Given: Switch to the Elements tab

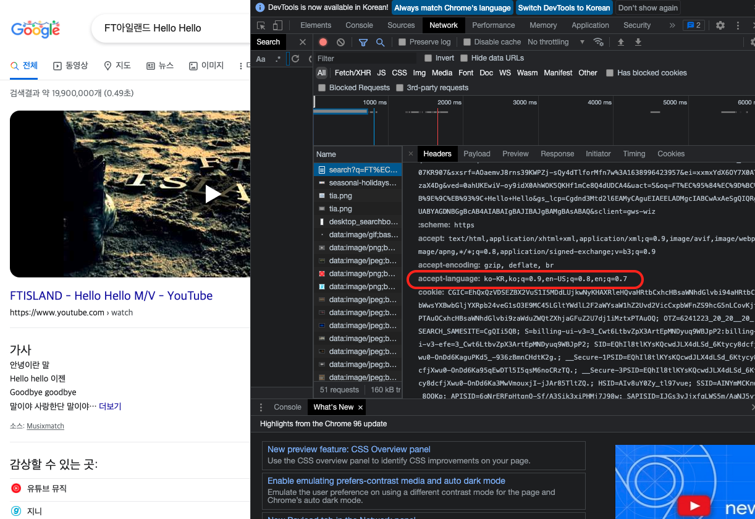Looking at the screenshot, I should tap(316, 25).
